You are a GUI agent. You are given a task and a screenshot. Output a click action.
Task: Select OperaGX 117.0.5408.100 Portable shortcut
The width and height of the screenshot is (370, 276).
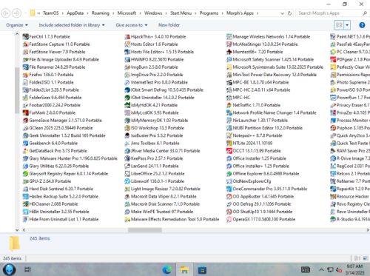260,219
